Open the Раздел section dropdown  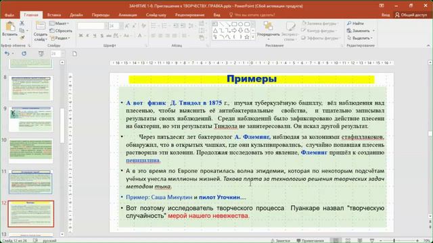click(60, 38)
